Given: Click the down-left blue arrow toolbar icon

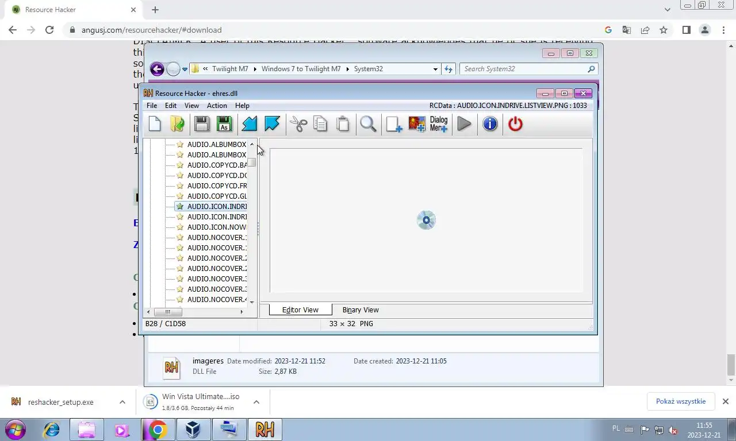Looking at the screenshot, I should (249, 123).
